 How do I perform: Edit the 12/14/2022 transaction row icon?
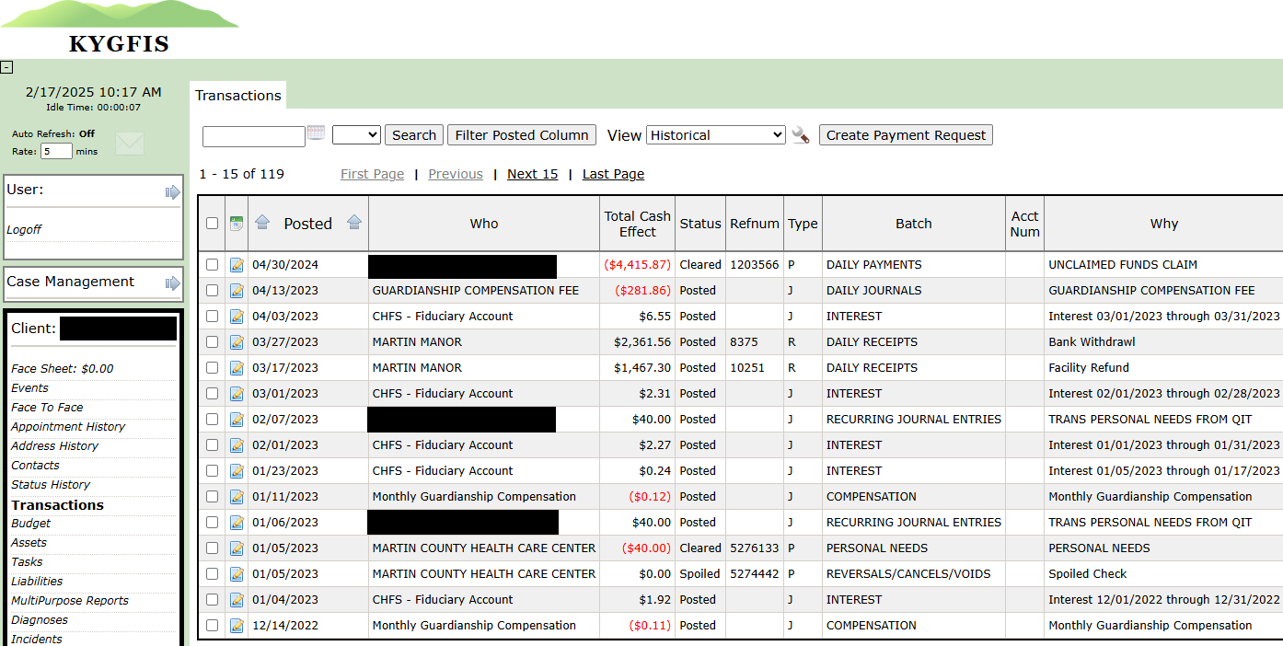pos(237,626)
